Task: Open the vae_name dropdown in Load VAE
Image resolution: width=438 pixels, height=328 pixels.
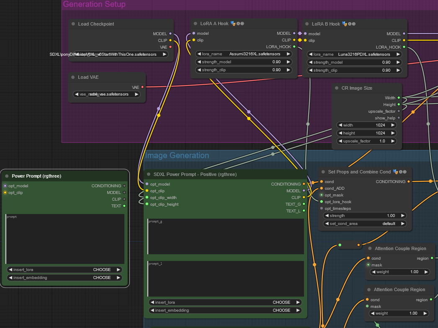Action: [x=107, y=95]
